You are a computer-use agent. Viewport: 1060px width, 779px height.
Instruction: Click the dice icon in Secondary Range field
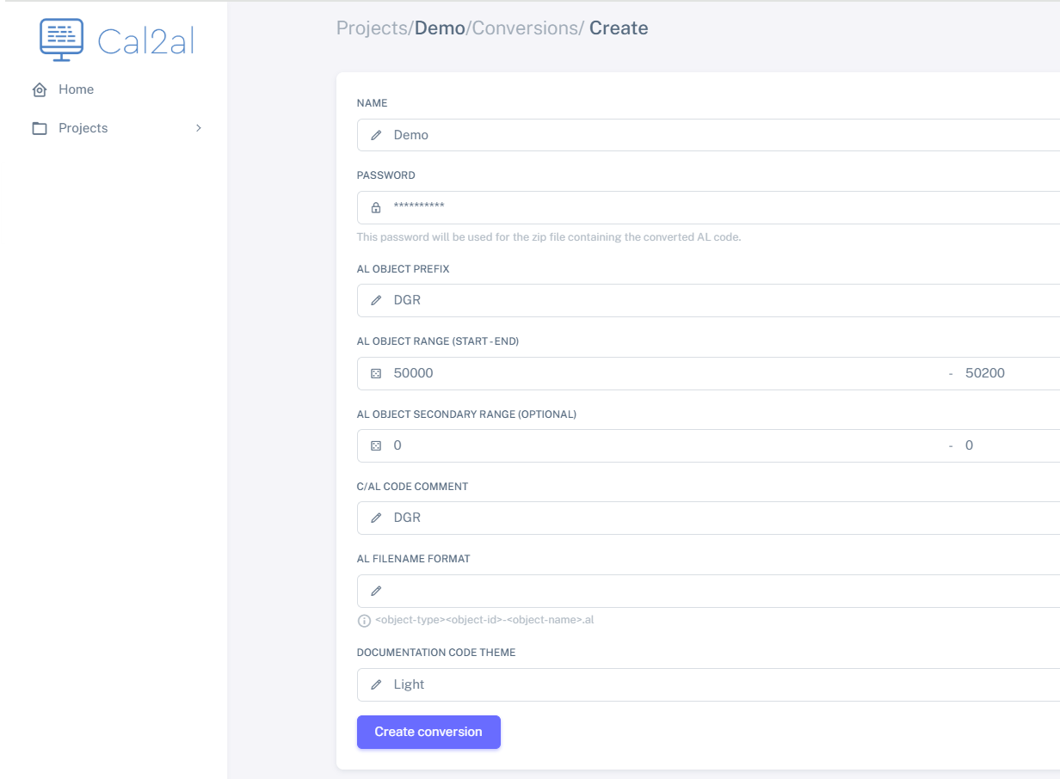coord(376,445)
